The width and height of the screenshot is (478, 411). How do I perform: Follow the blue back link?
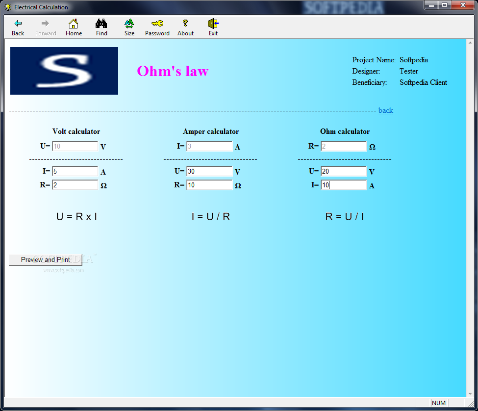point(386,110)
